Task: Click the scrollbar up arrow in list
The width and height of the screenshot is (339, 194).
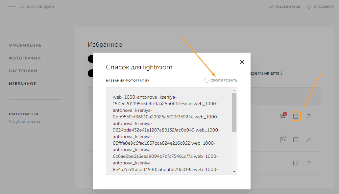Action: (x=234, y=90)
